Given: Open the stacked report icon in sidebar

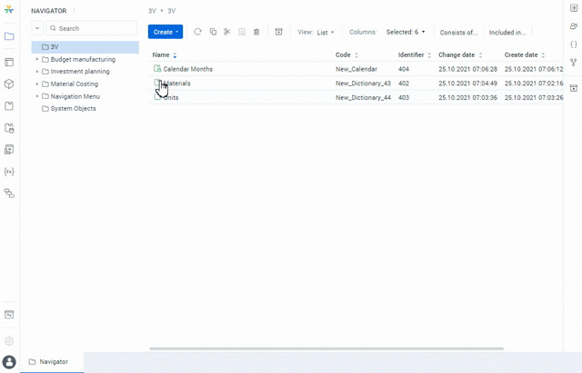Looking at the screenshot, I should point(9,150).
